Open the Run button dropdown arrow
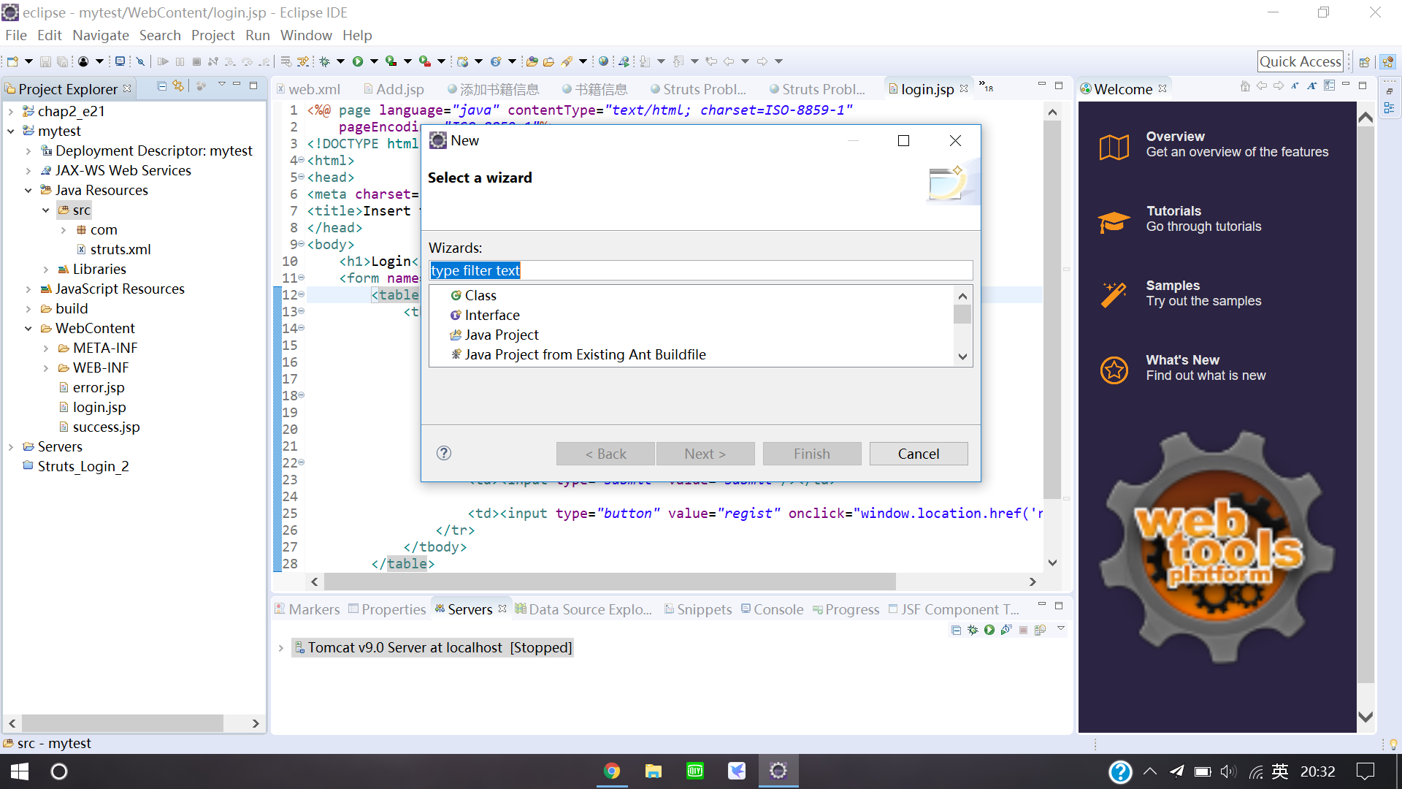Screen dimensions: 1402x789 (374, 61)
